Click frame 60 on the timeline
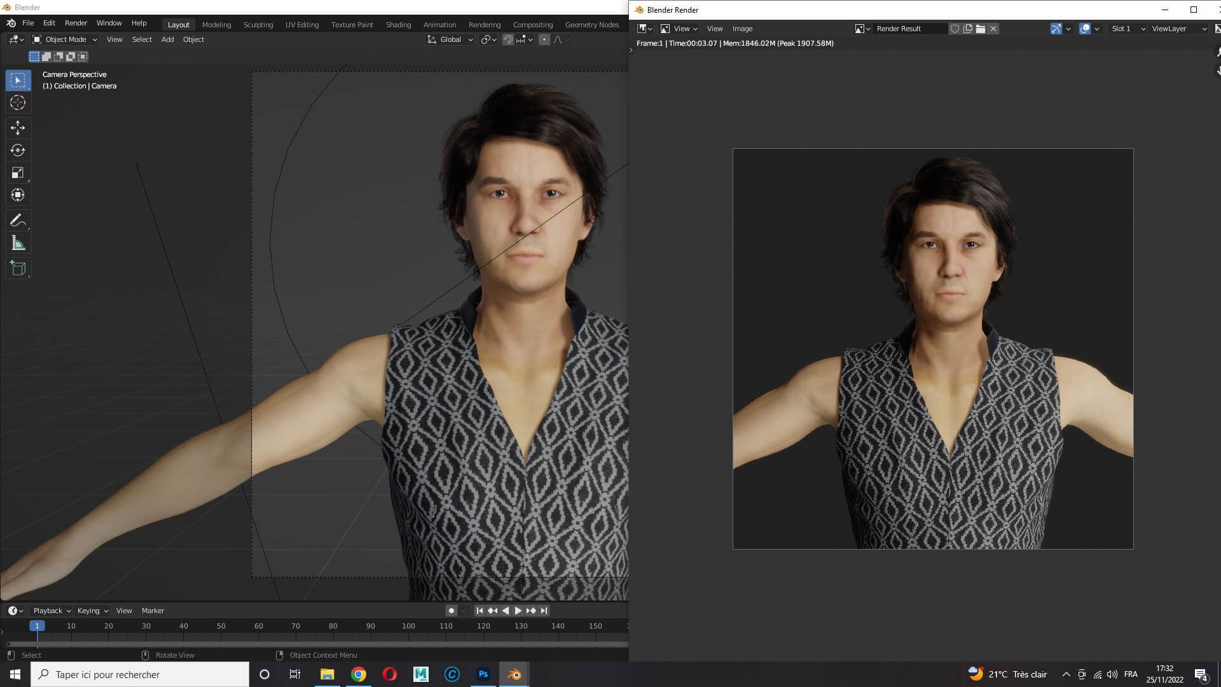 pos(259,626)
